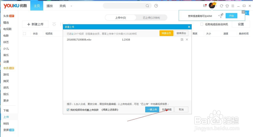
Task: Remove 20160817100808.mkv from upload list
Action: click(x=187, y=40)
